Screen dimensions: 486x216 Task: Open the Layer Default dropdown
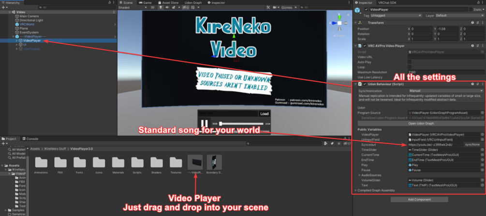[460, 15]
